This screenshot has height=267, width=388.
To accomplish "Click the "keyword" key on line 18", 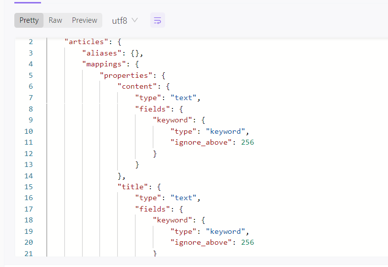I will (x=172, y=220).
